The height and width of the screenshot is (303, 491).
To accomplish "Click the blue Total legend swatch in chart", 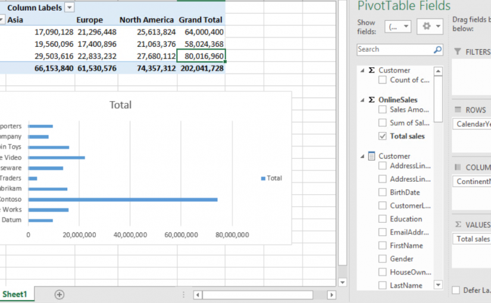I will click(x=262, y=178).
